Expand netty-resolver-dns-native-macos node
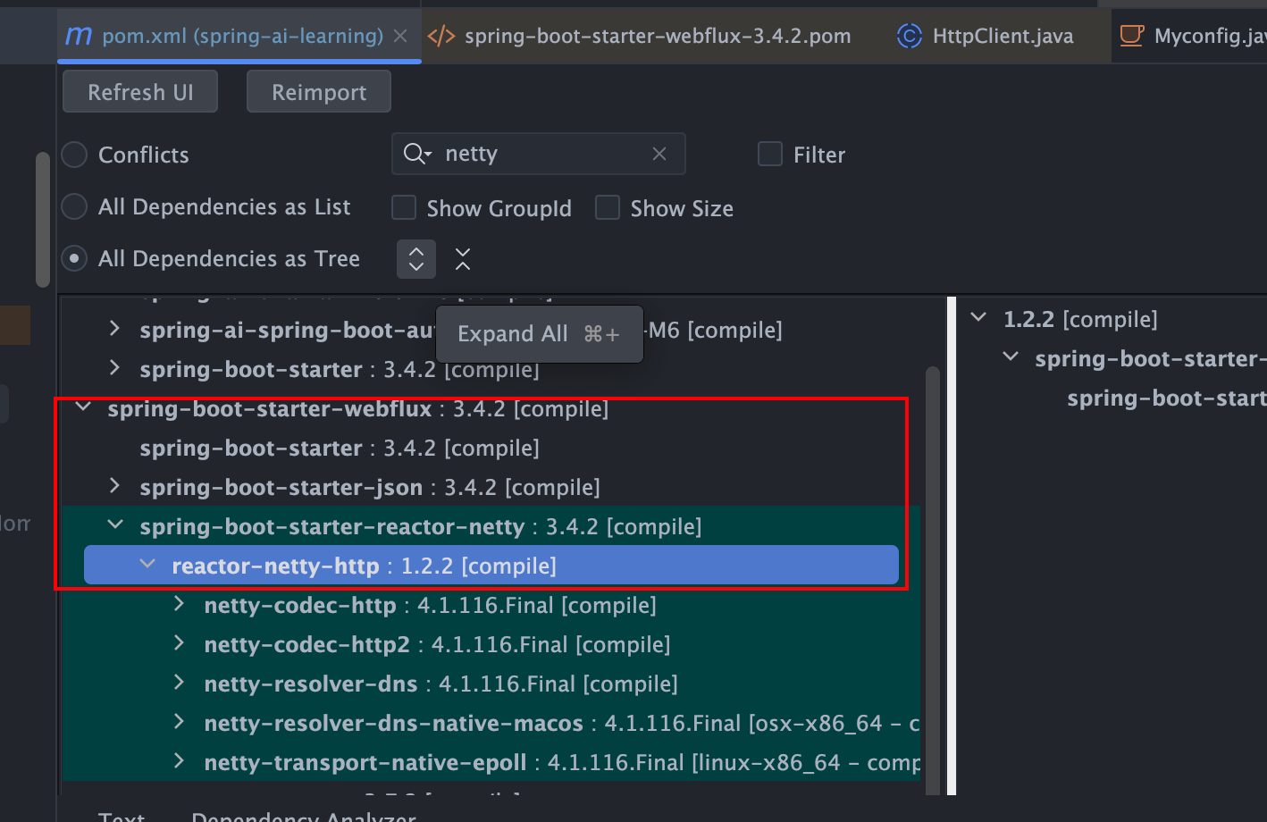The height and width of the screenshot is (822, 1267). 179,722
